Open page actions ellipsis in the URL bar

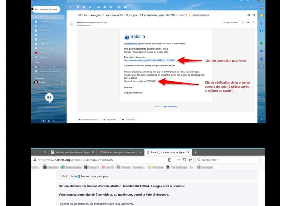[178, 160]
